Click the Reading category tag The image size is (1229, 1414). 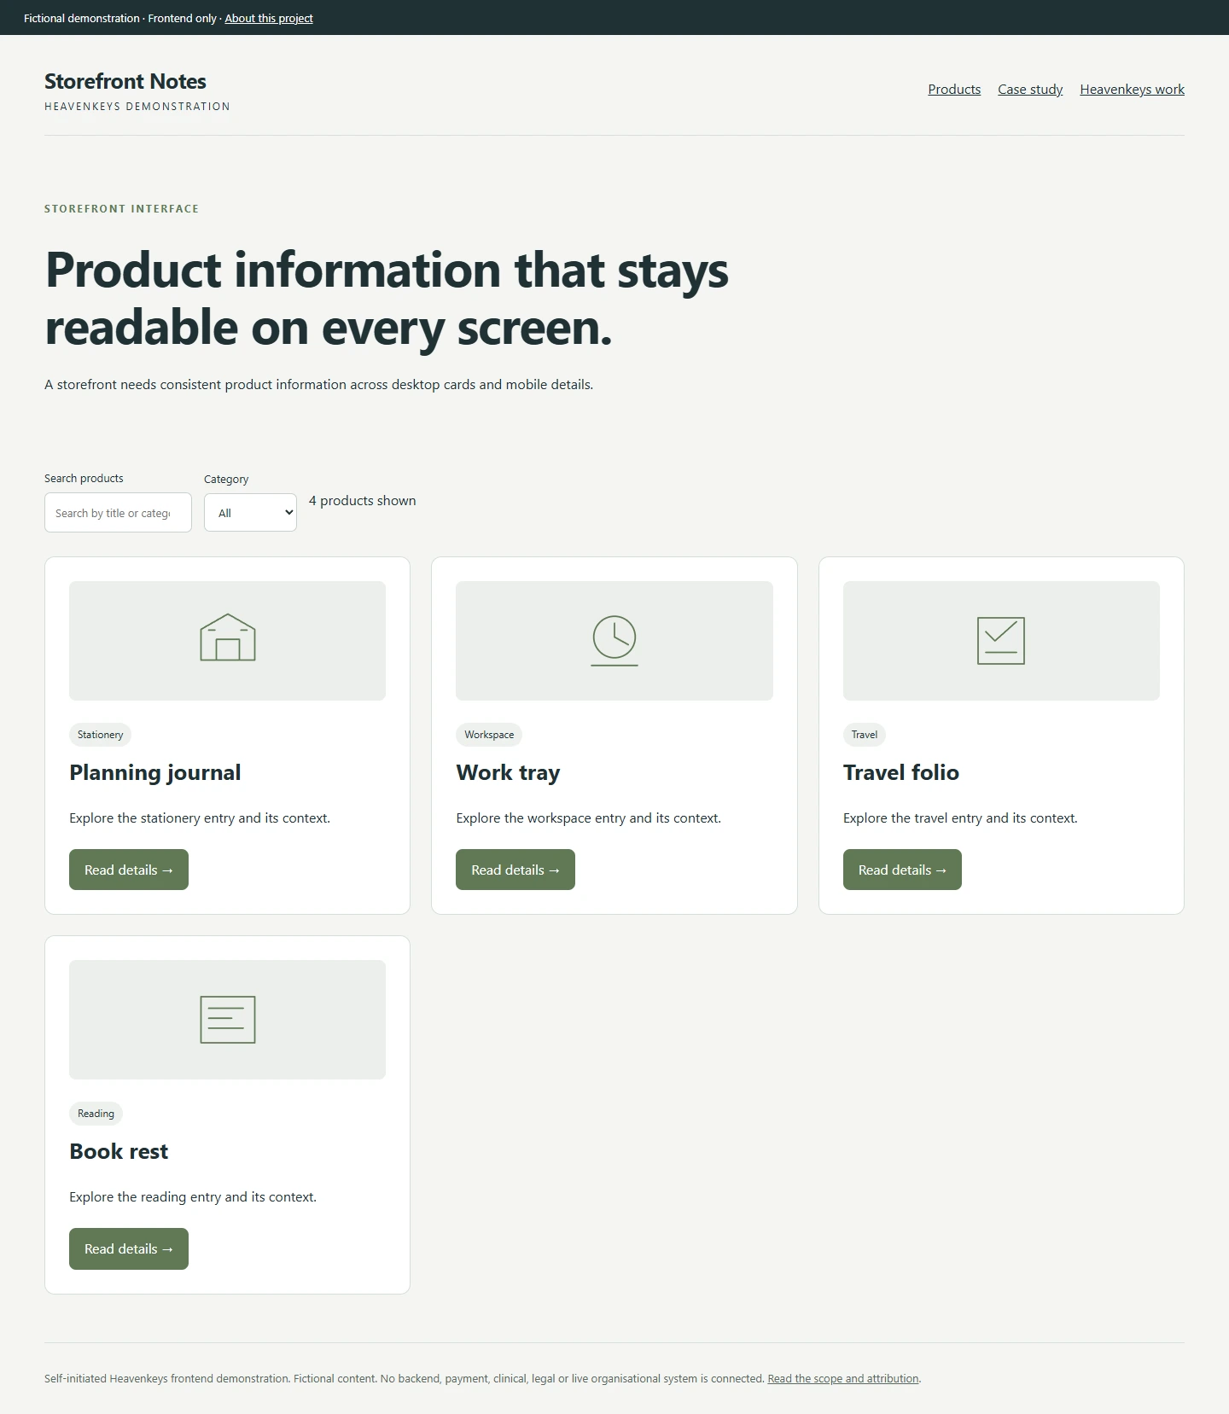click(x=96, y=1114)
